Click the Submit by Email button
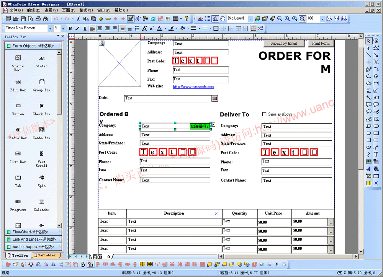The height and width of the screenshot is (277, 383). 283,43
